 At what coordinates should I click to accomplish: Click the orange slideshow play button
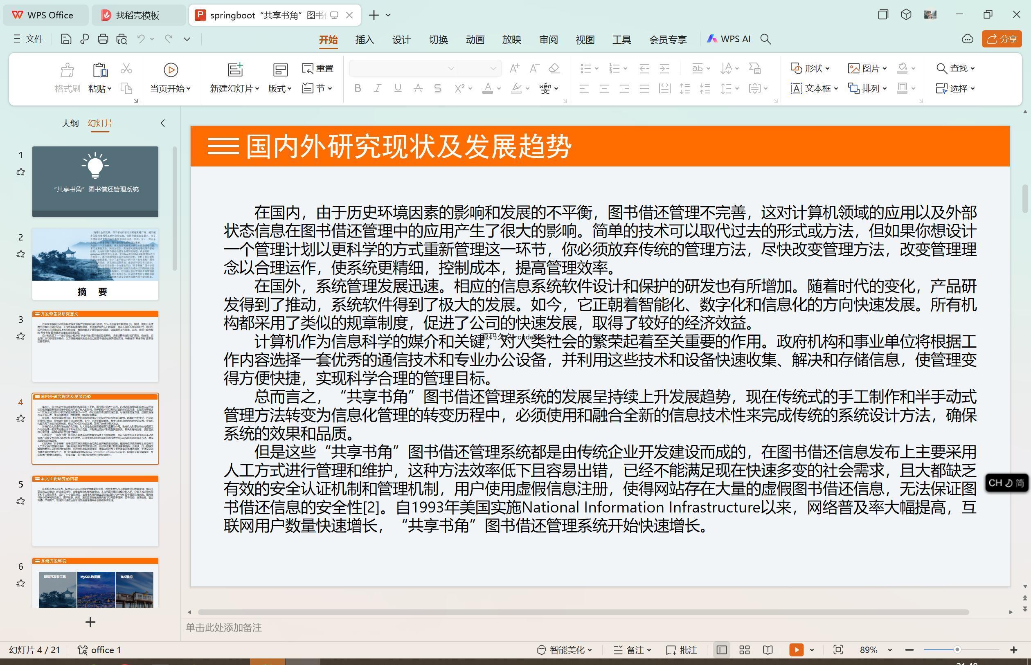click(797, 650)
